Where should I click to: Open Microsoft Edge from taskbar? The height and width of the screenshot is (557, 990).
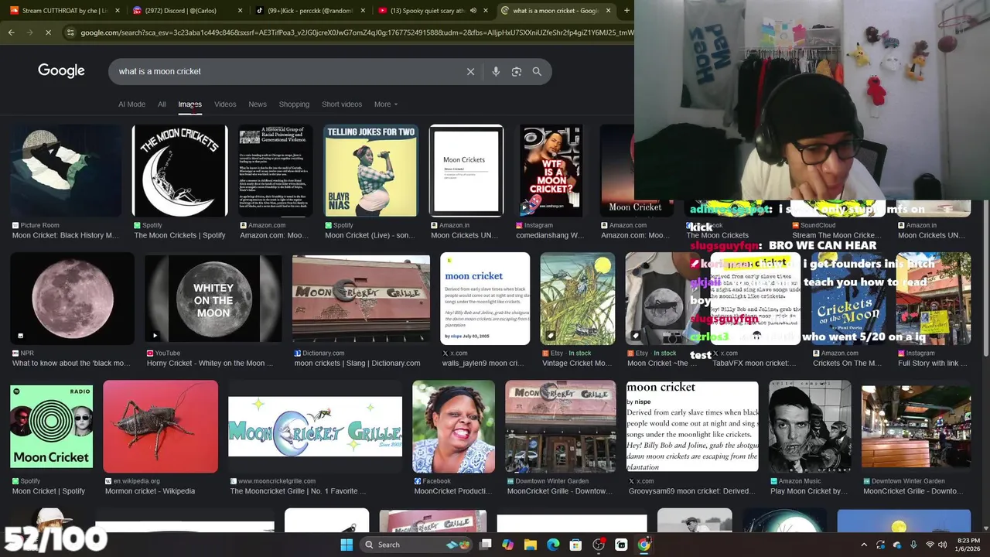[553, 545]
